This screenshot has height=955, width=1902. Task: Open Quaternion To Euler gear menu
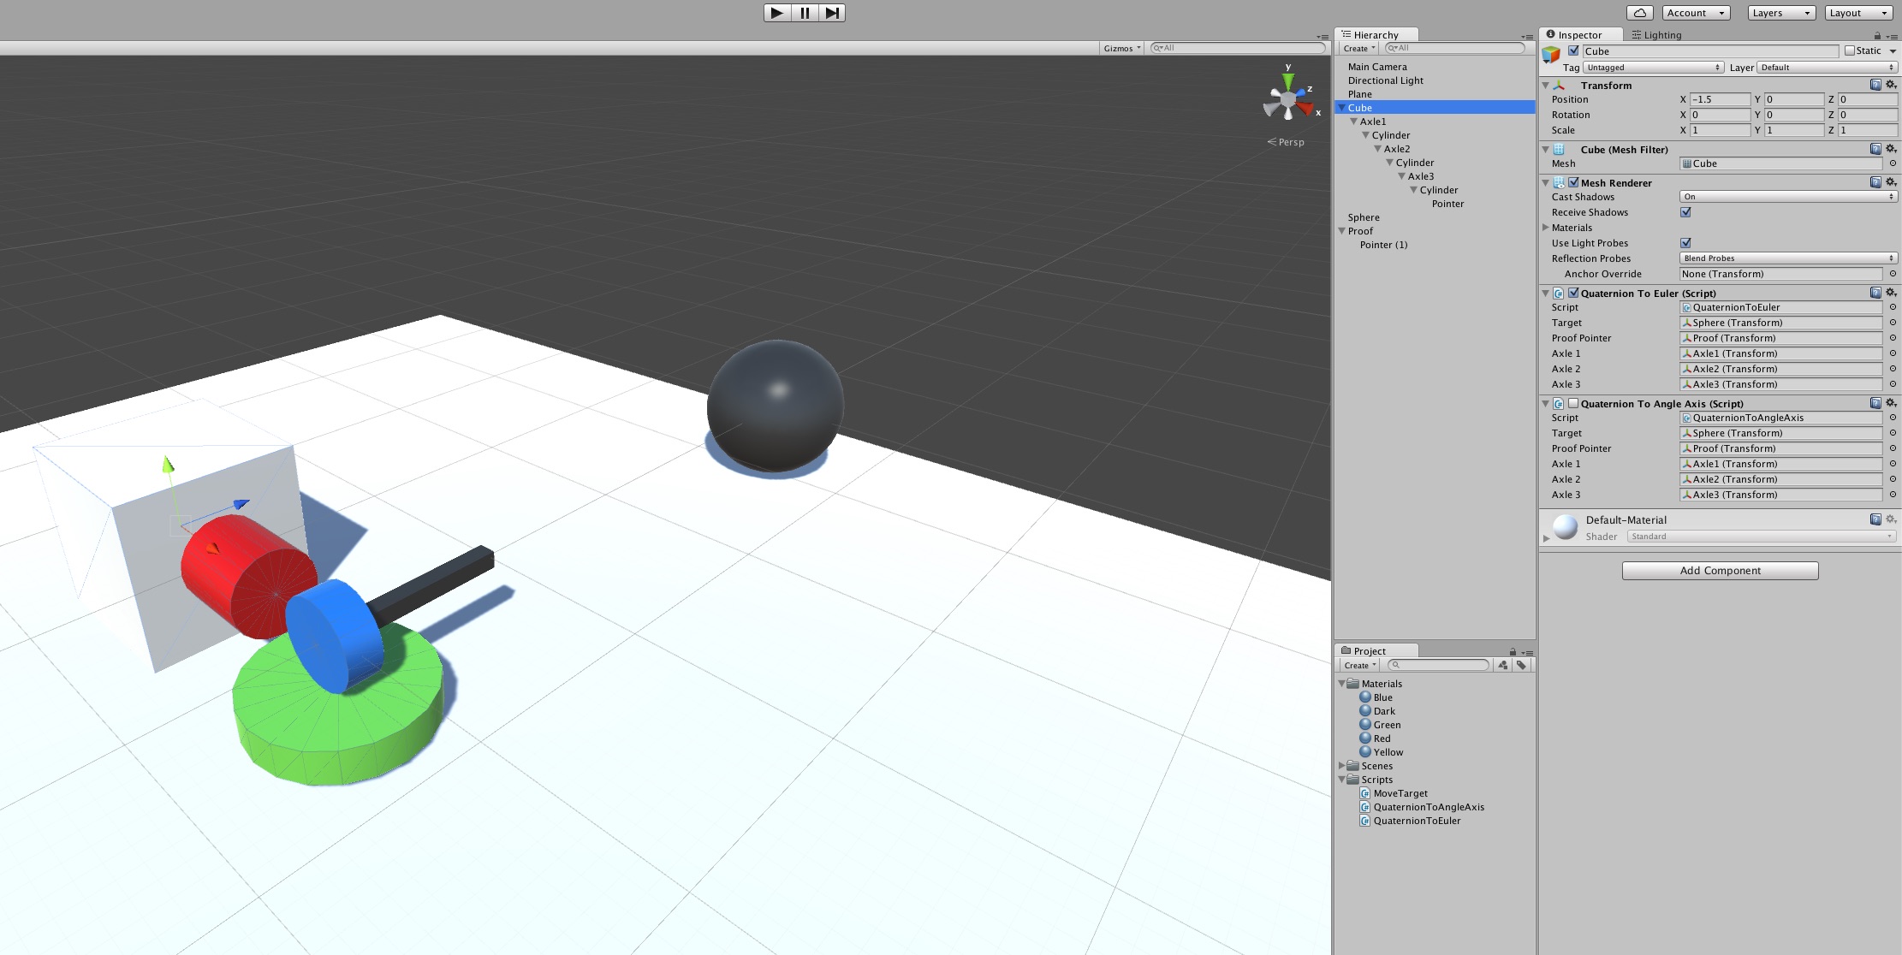[1891, 293]
